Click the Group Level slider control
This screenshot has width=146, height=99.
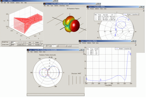click(x=10, y=45)
